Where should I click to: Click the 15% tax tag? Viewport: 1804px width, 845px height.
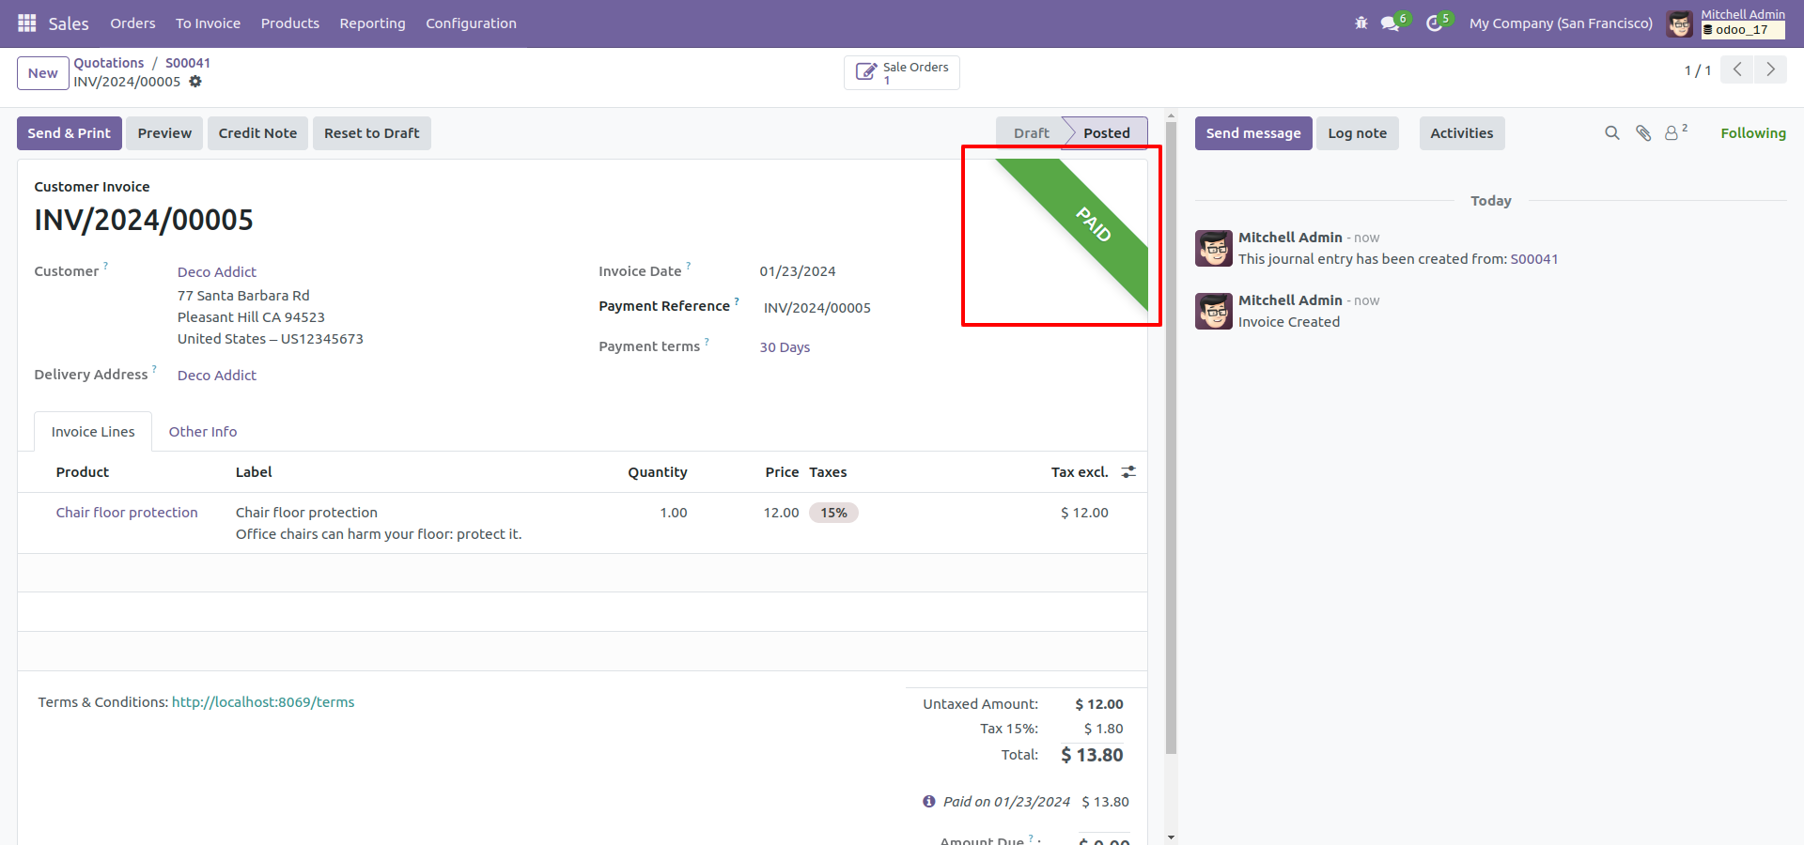pyautogui.click(x=834, y=513)
